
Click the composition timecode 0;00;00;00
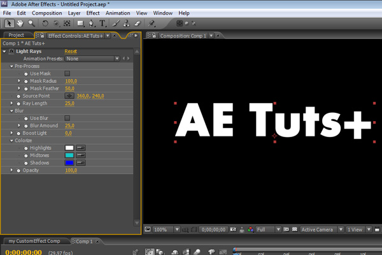click(213, 229)
